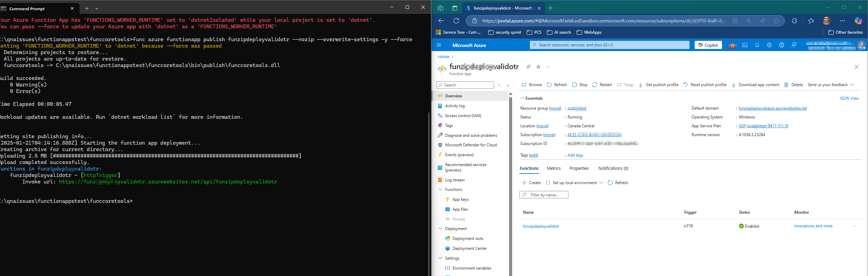Click the Filter by name field
The height and width of the screenshot is (276, 868).
coord(544,195)
